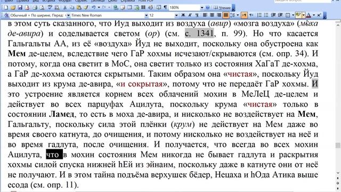The height and width of the screenshot is (192, 341).
Task: Toggle italic formatting (К)
Action: [x=190, y=15]
